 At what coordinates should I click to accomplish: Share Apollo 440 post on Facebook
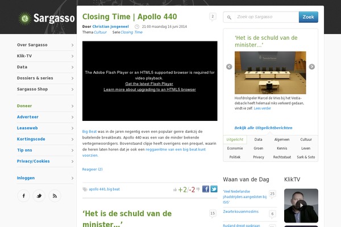point(206,189)
